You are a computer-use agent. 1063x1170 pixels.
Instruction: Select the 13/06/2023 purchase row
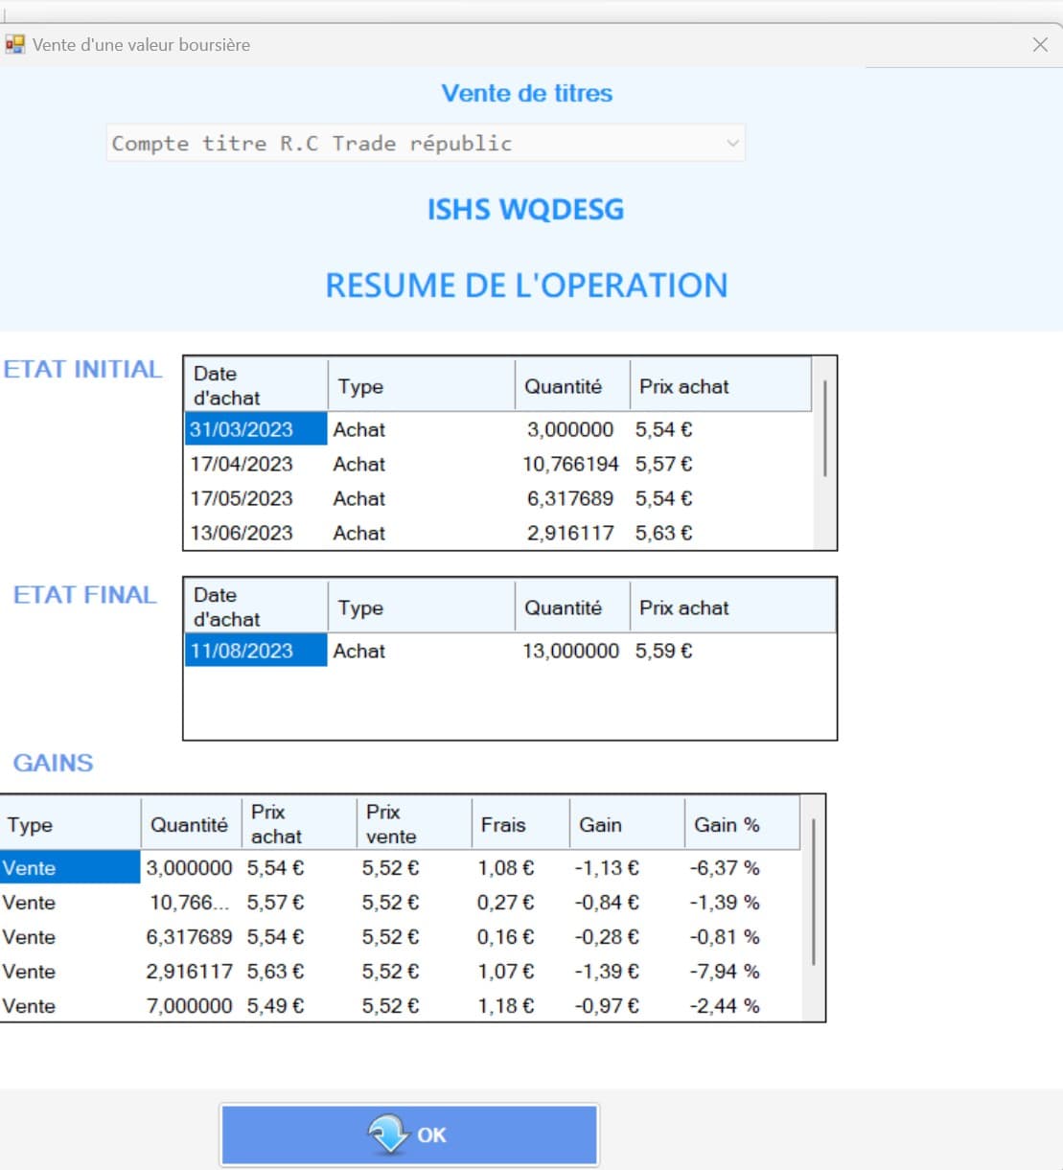[498, 533]
